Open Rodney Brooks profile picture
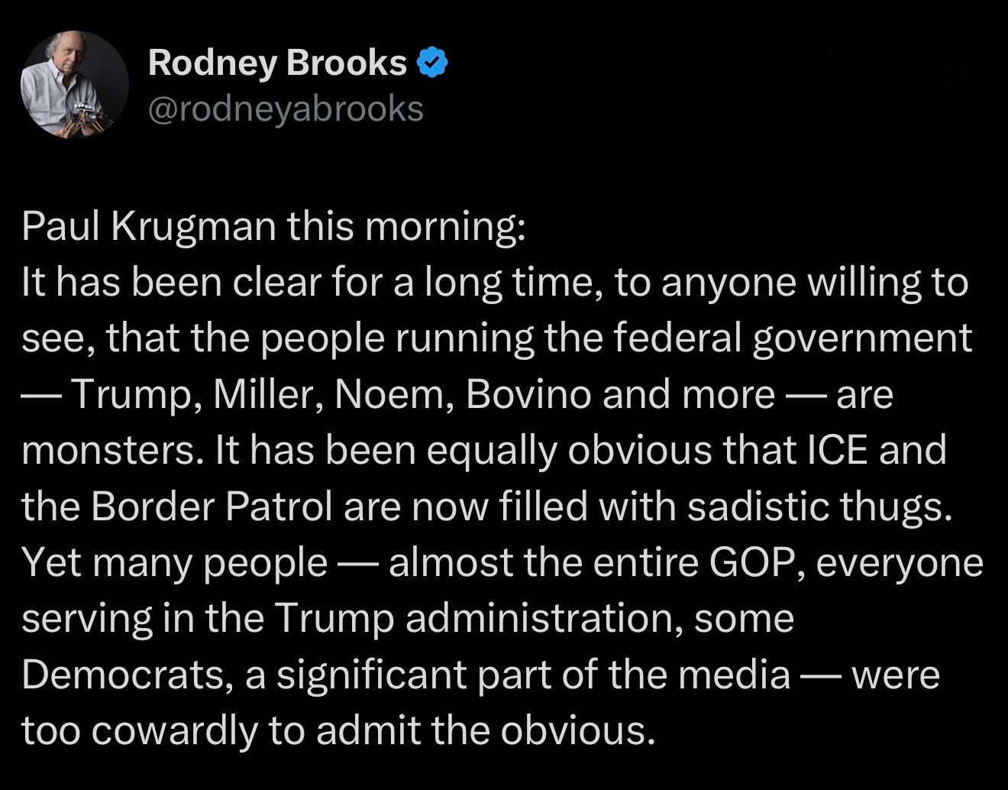The image size is (1008, 790). pos(74,85)
